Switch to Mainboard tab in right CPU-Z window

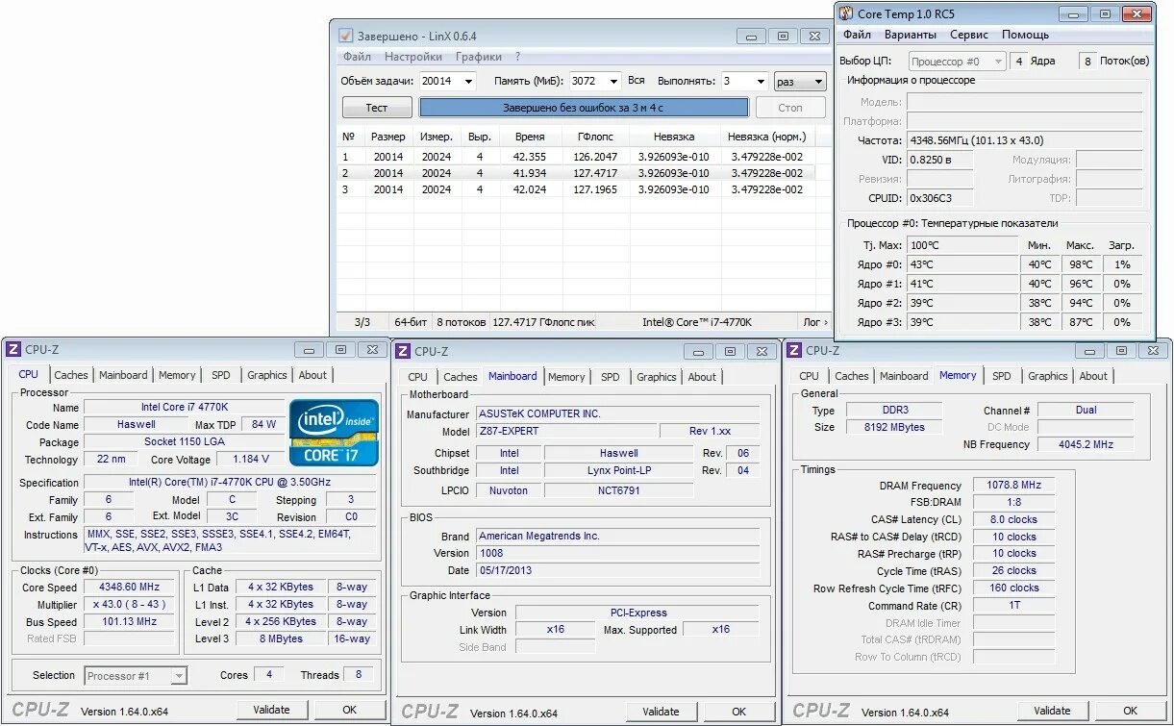[904, 376]
